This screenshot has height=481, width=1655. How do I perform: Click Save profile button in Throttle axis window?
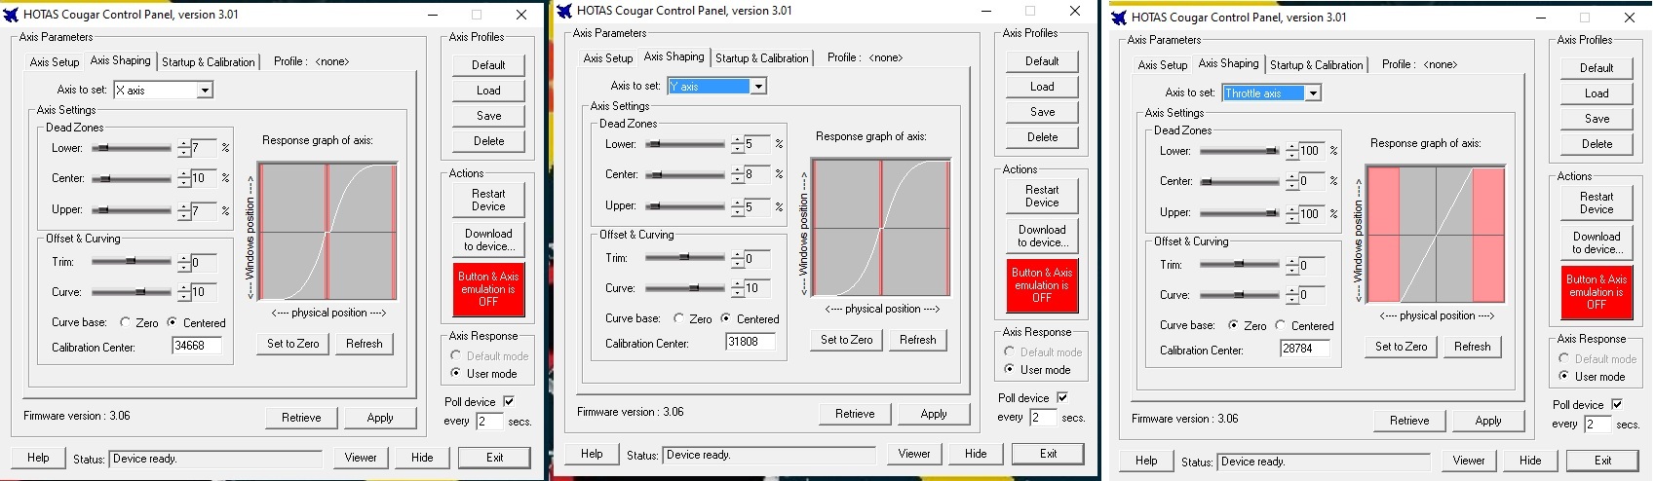coord(1597,119)
